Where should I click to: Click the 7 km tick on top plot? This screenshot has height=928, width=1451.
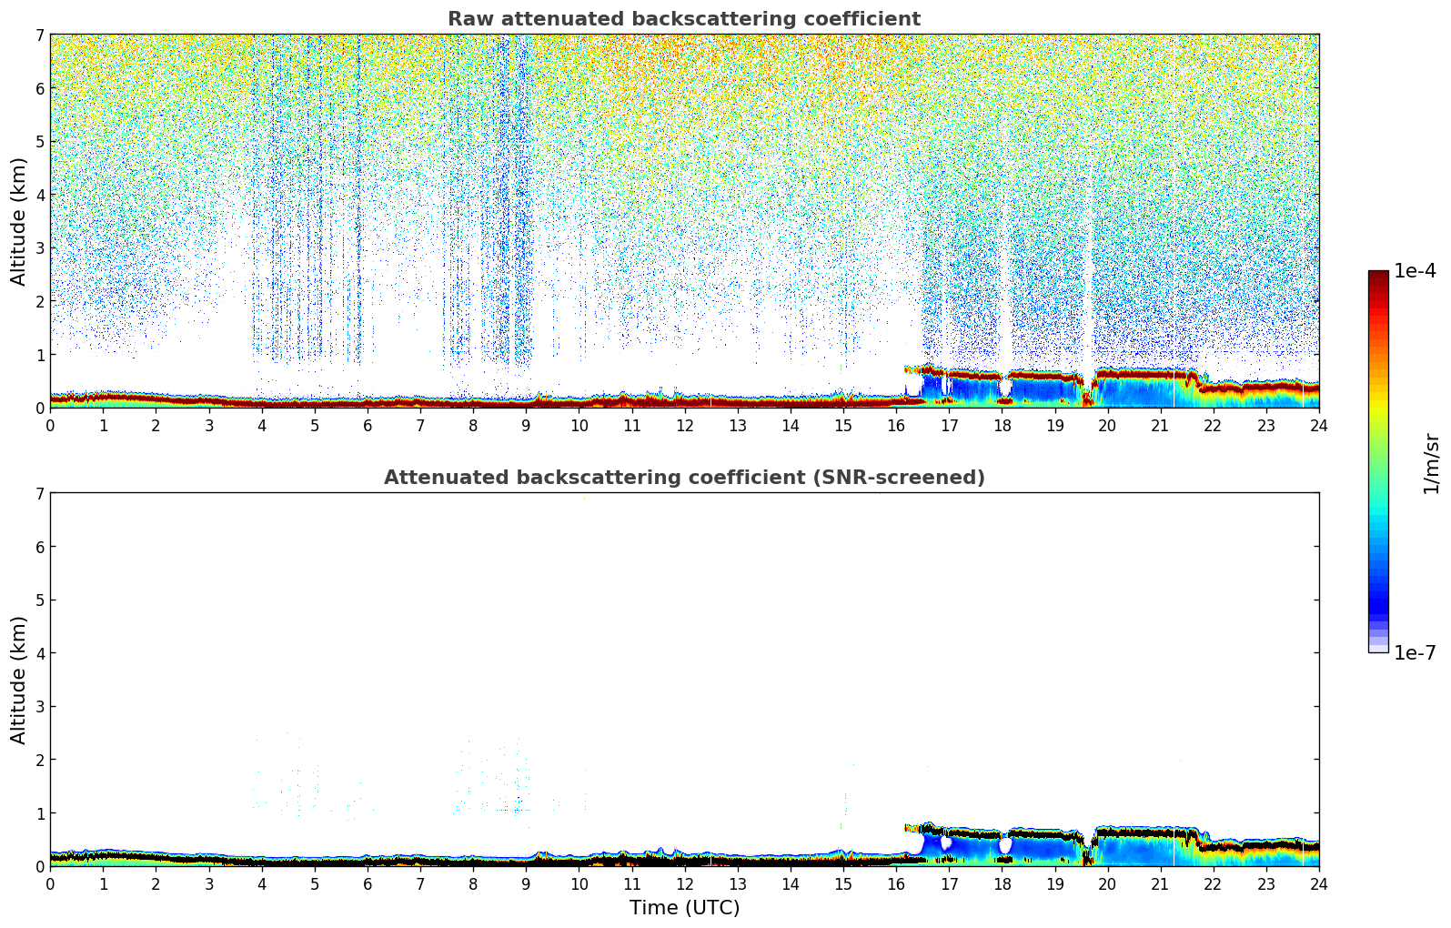click(39, 35)
